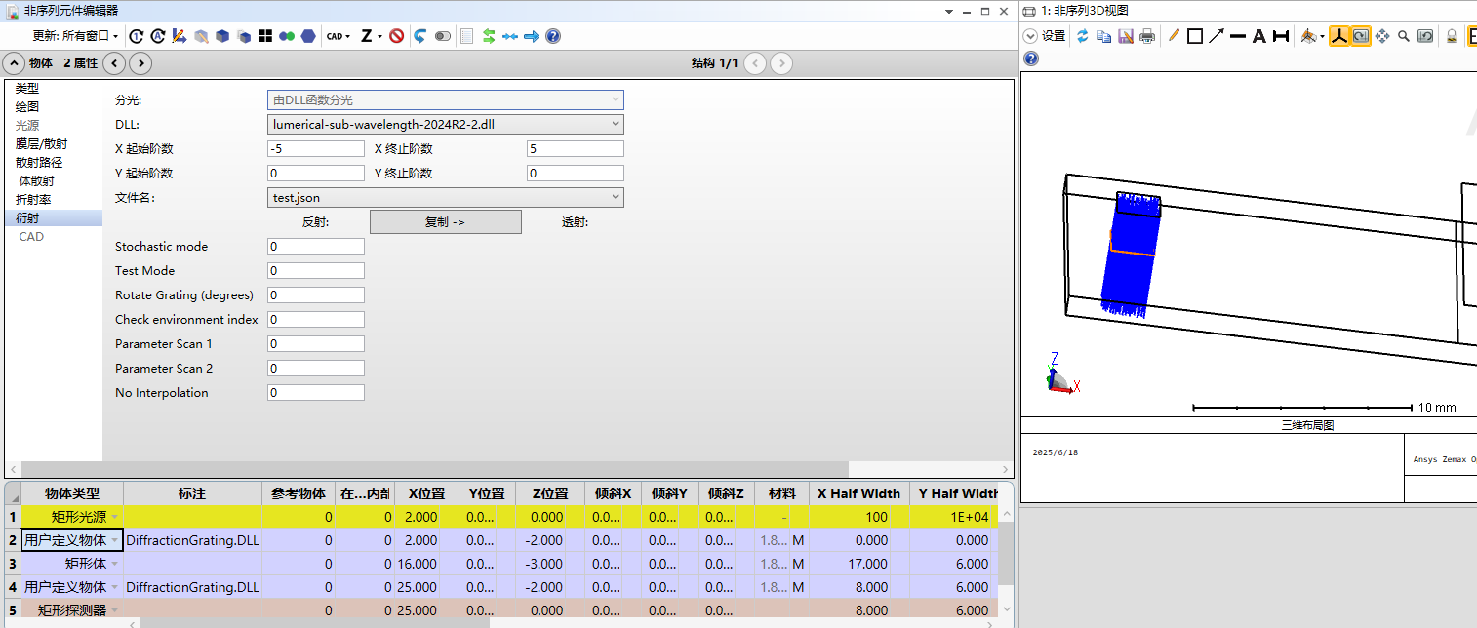Click the X 终止阶数 input field

coord(575,148)
